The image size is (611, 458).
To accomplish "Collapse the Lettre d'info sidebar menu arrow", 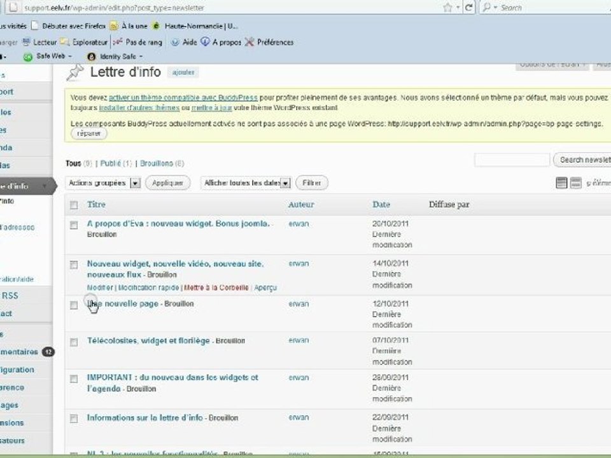I will (45, 186).
